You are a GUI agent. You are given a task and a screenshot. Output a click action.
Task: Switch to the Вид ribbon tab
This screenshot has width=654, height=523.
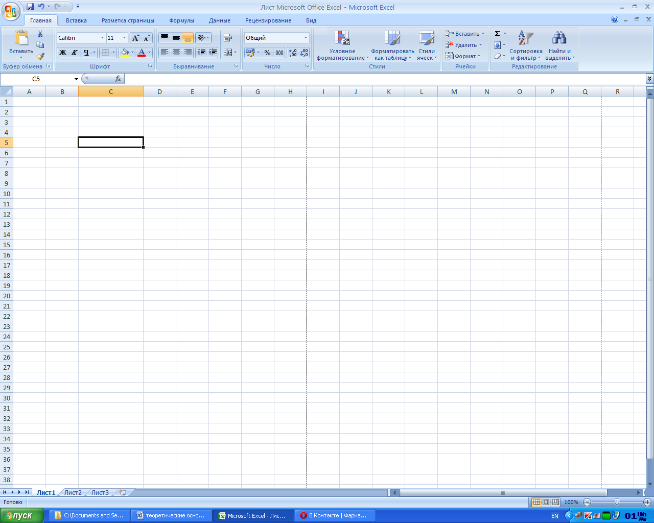[x=311, y=20]
